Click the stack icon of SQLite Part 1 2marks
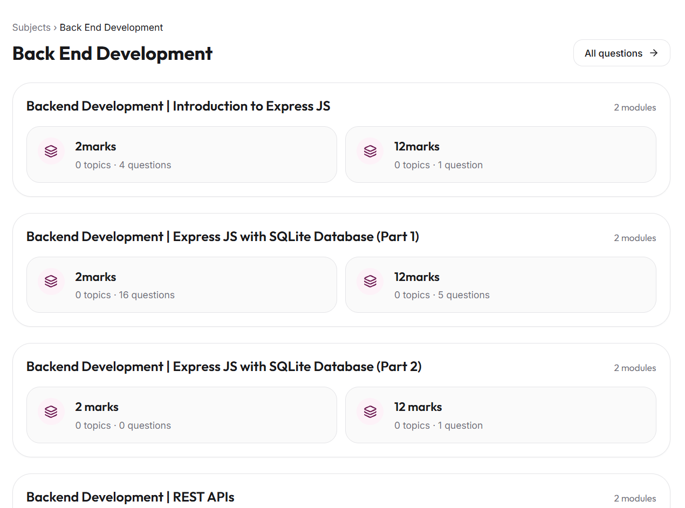685x508 pixels. coord(51,282)
